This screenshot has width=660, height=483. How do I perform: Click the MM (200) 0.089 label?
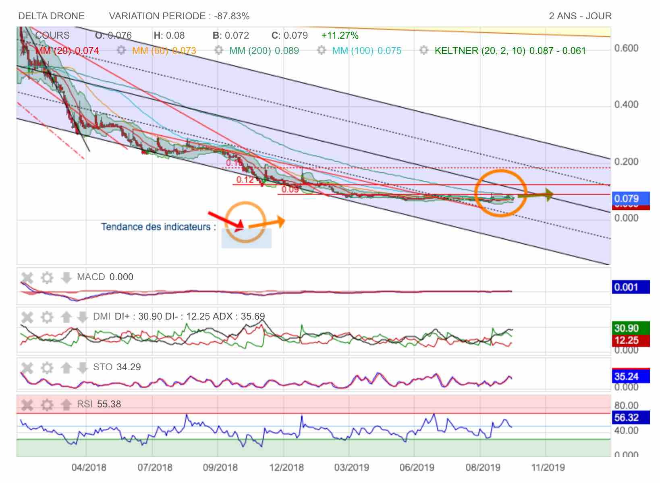click(264, 51)
